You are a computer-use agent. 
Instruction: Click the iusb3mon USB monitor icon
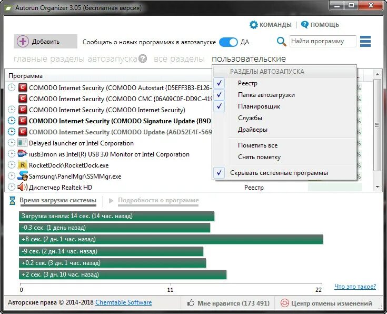click(22, 154)
